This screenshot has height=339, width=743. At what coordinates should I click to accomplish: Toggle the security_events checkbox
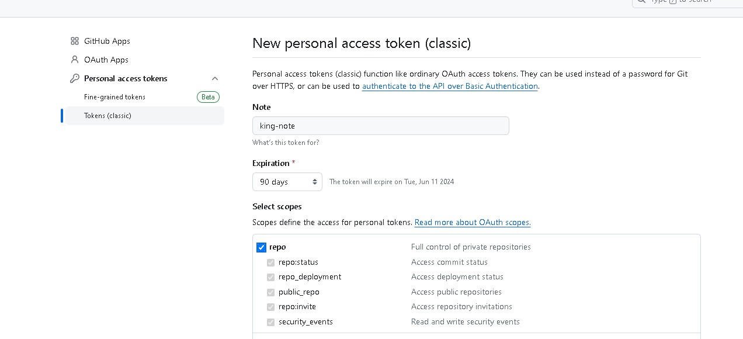point(270,322)
